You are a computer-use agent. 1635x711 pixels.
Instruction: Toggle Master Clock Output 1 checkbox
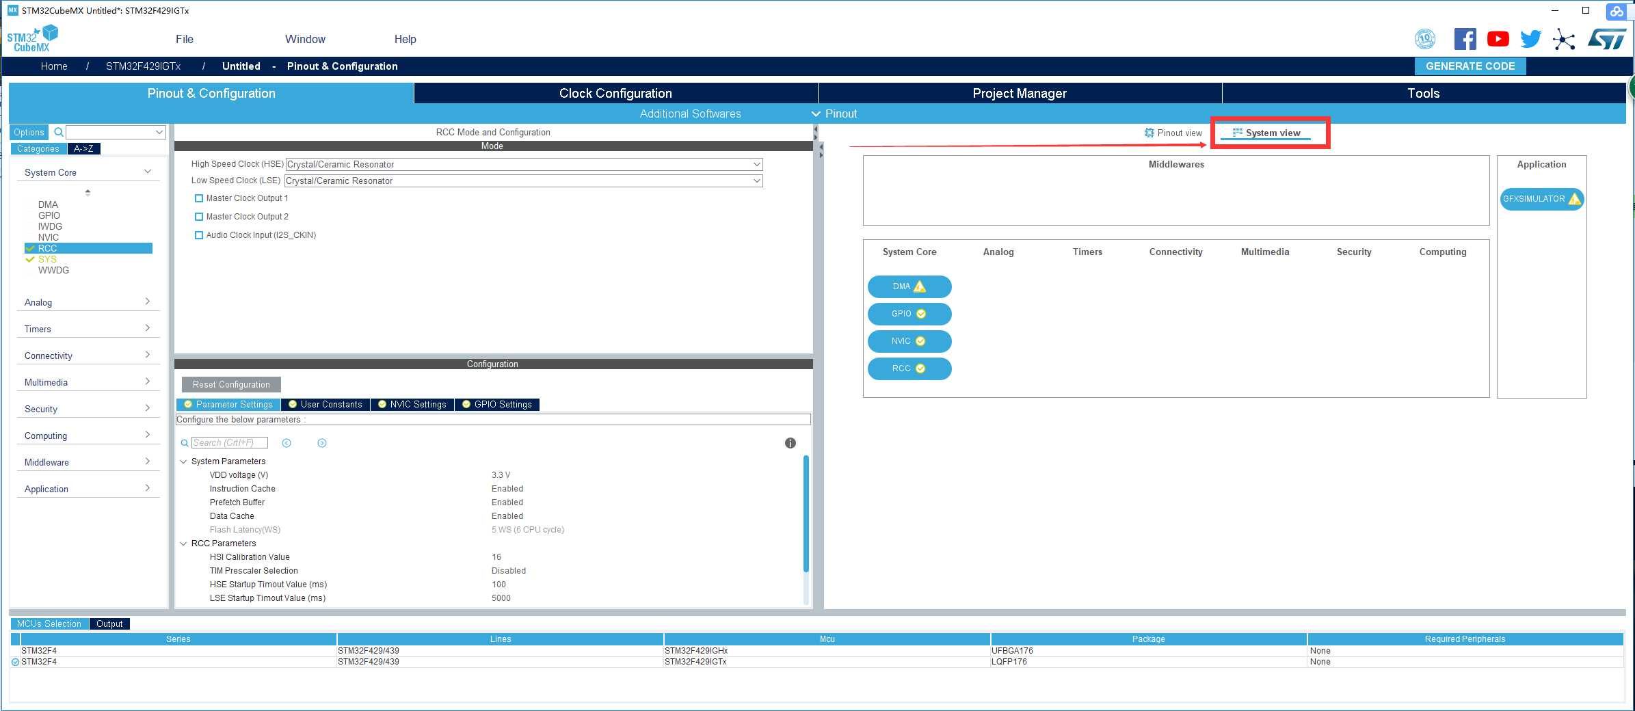[x=199, y=198]
